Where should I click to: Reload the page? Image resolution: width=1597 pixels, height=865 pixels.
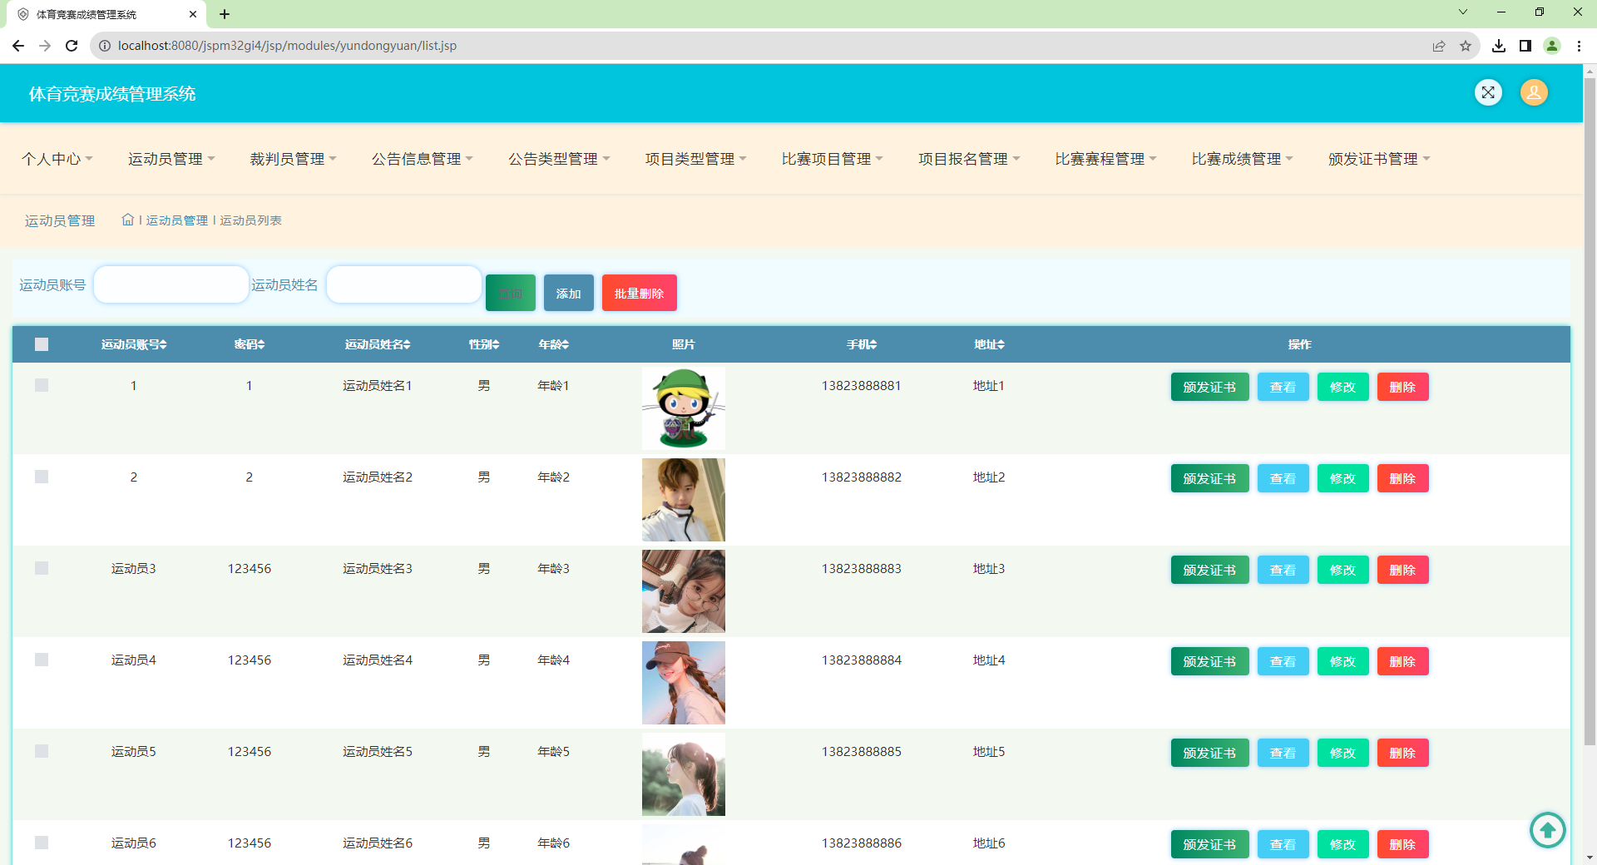(x=72, y=46)
